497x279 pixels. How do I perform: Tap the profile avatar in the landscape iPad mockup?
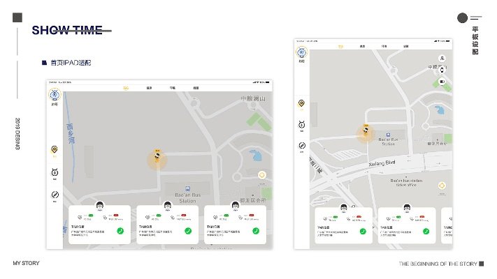pyautogui.click(x=55, y=95)
